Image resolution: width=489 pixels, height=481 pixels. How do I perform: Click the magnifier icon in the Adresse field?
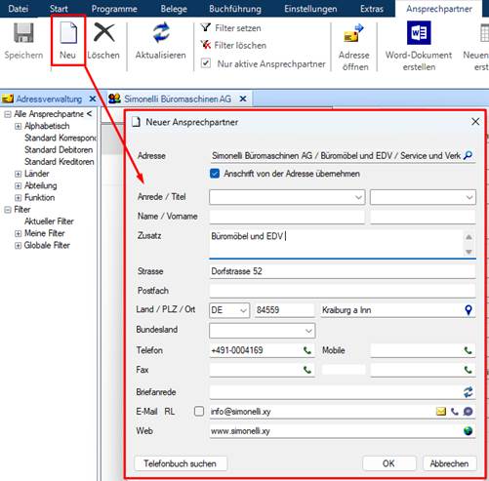click(468, 155)
